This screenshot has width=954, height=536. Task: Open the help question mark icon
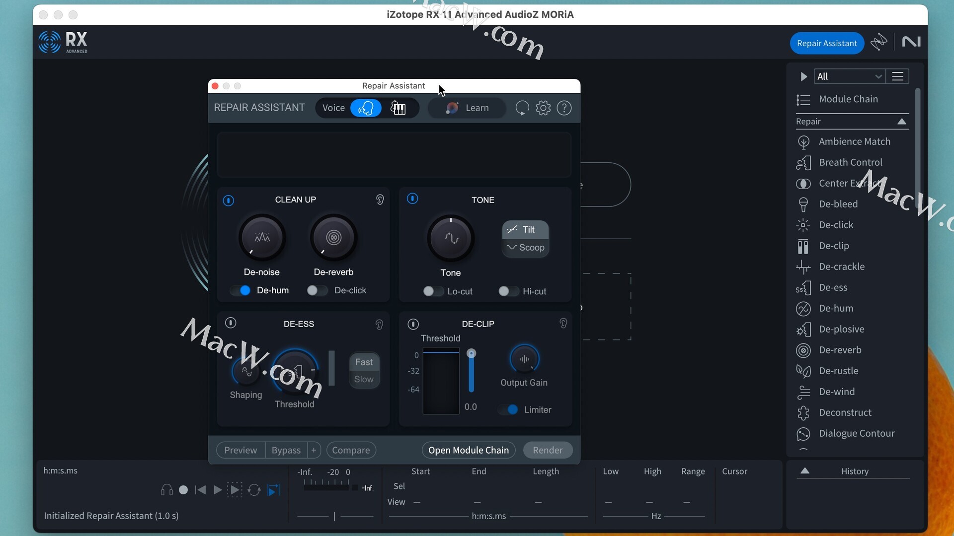564,108
